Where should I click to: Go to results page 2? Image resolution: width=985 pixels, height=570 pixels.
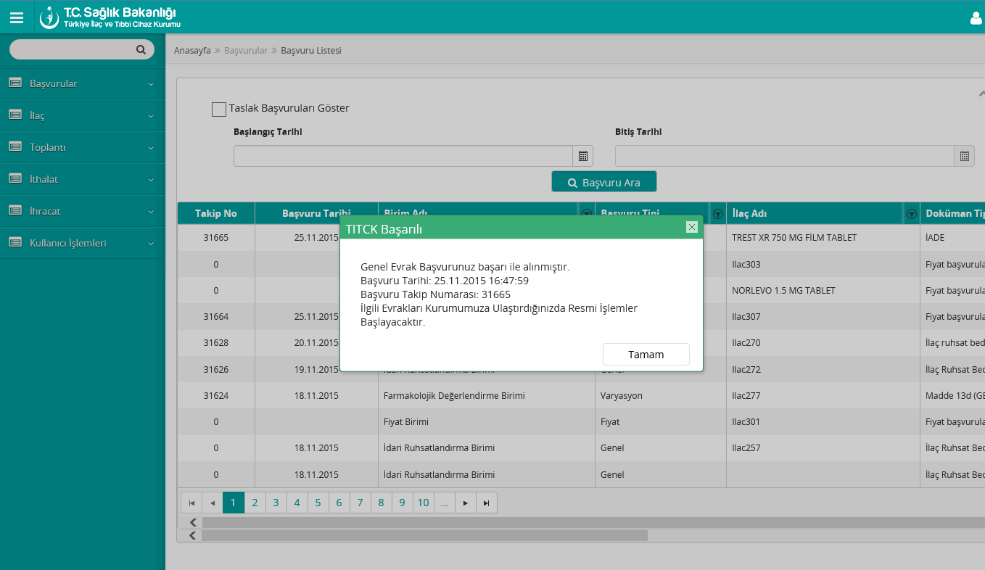click(255, 503)
